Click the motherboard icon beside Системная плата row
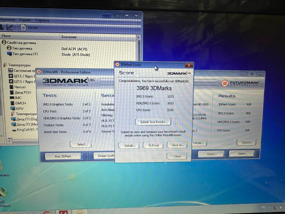The width and height of the screenshot is (285, 214). coord(10,70)
